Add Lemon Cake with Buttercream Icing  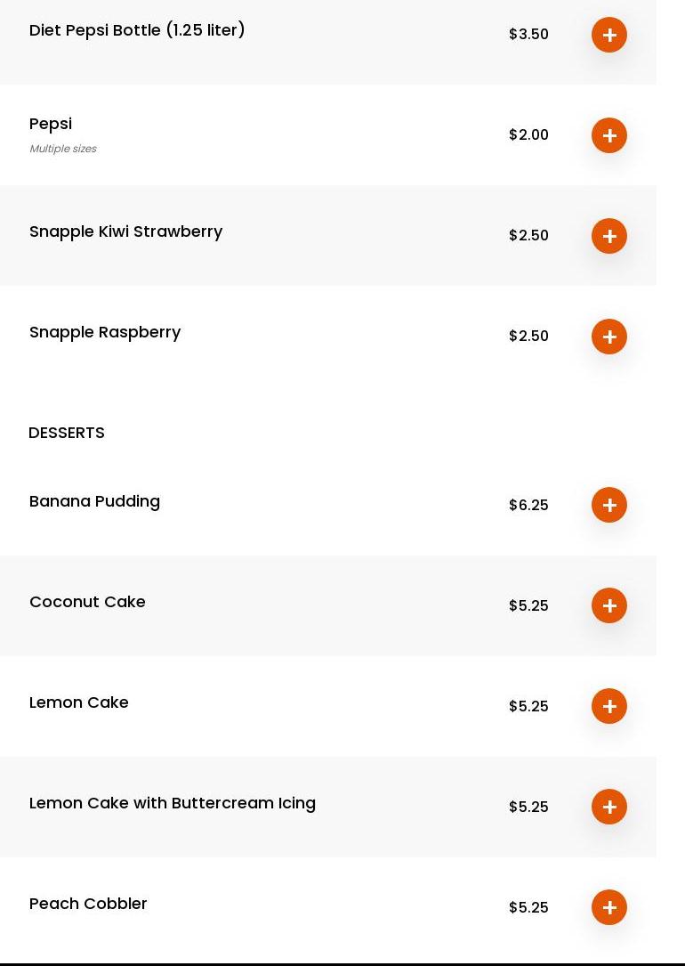[609, 807]
